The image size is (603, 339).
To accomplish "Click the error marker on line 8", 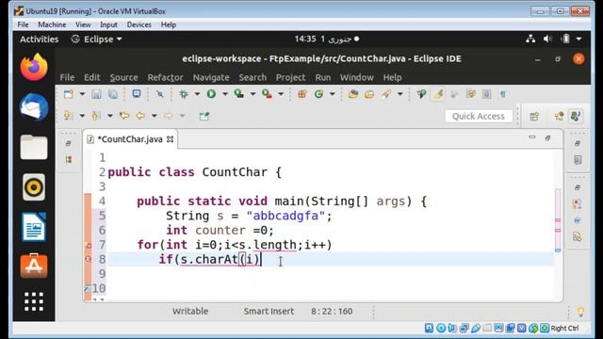I will coord(88,259).
